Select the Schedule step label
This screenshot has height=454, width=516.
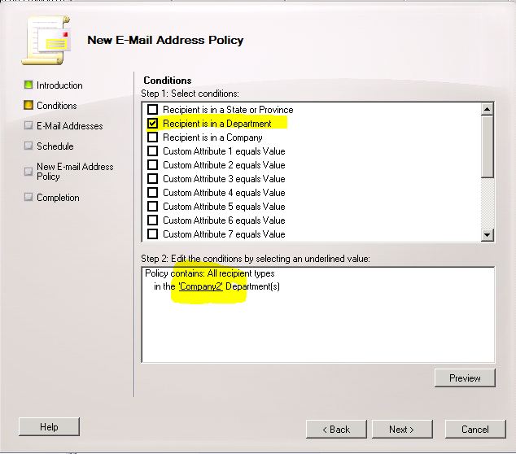tap(55, 146)
